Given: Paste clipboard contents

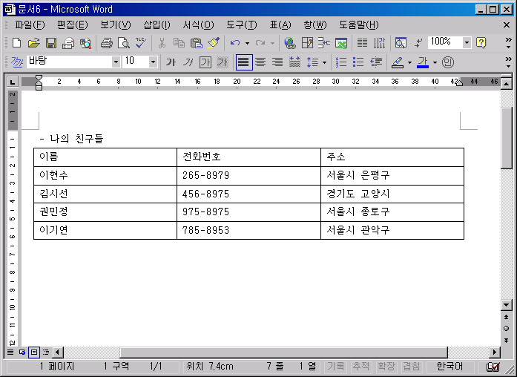Looking at the screenshot, I should pyautogui.click(x=196, y=43).
